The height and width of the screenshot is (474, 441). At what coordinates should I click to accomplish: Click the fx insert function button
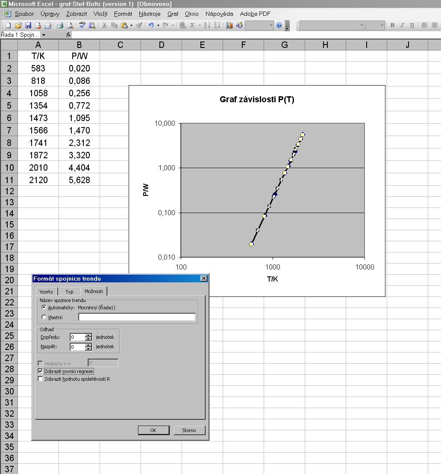point(68,35)
